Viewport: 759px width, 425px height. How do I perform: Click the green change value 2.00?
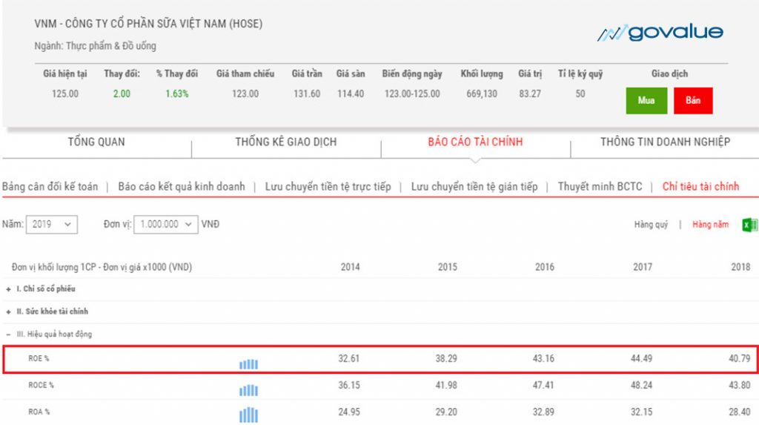122,94
